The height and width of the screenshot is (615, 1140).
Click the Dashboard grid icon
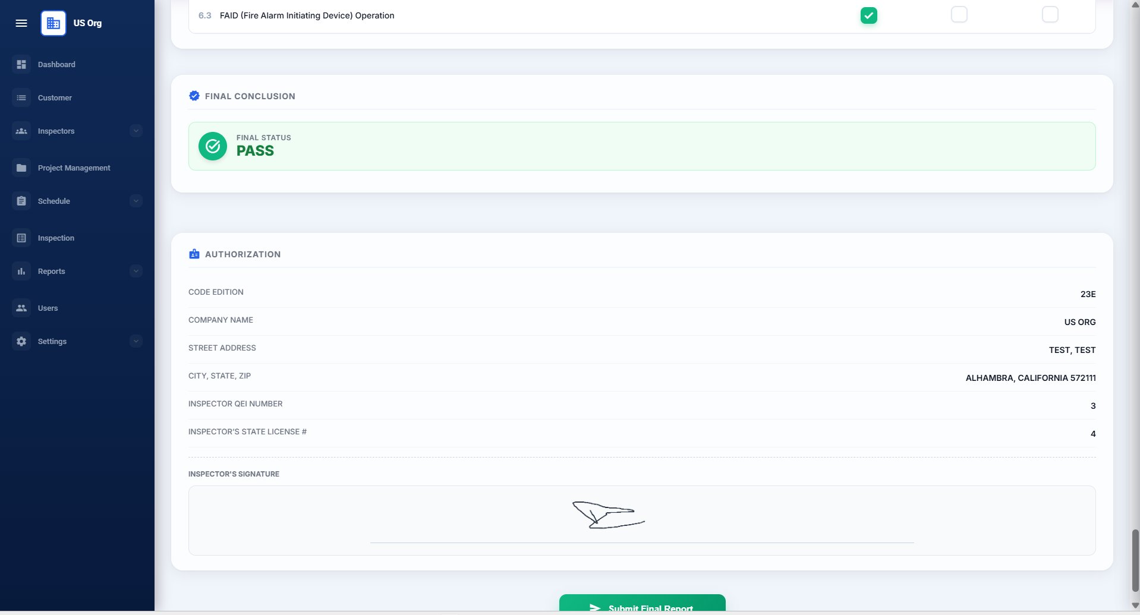21,64
